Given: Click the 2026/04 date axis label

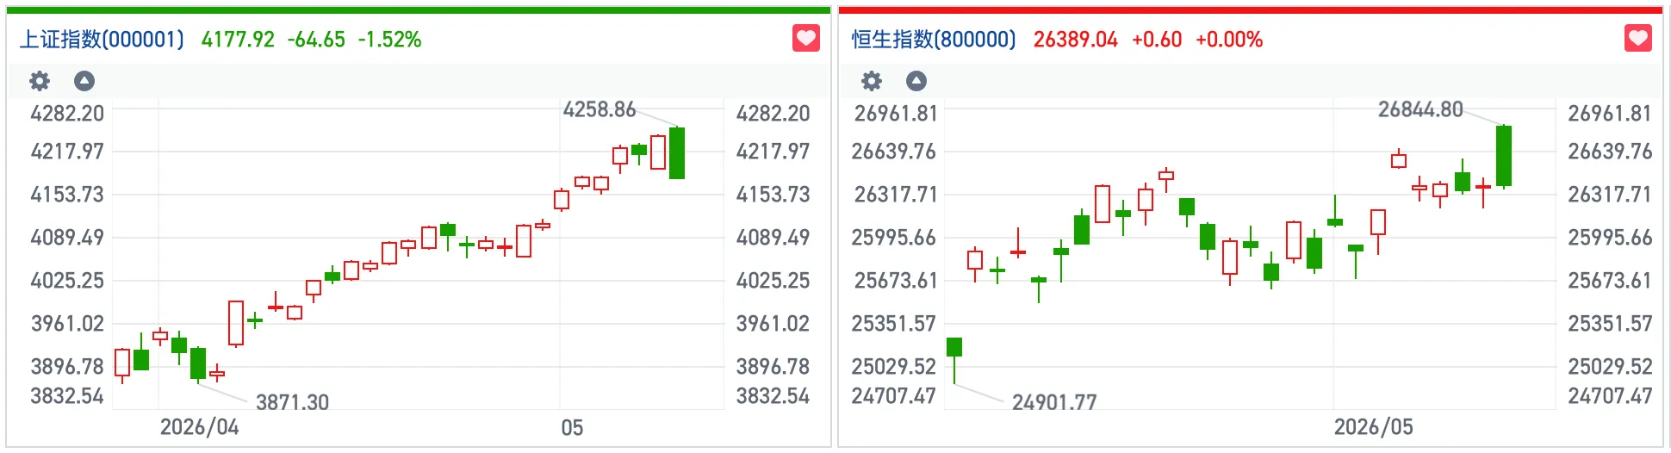Looking at the screenshot, I should [x=199, y=427].
